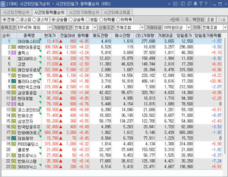
Task: Click the 포스코인터내 stock name
Action: [29, 110]
